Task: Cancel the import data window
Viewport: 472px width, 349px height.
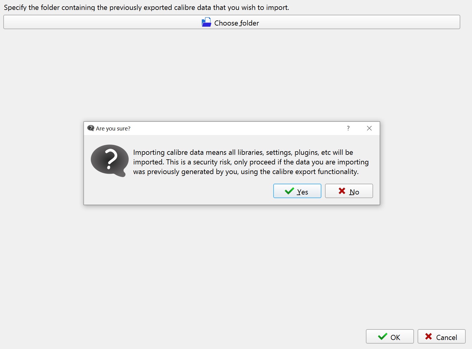Action: click(441, 336)
